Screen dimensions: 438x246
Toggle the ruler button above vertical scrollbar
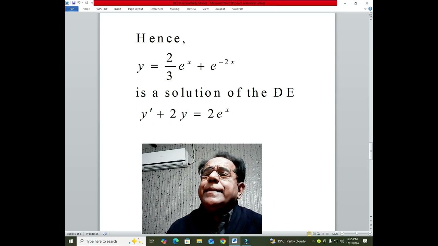(371, 15)
